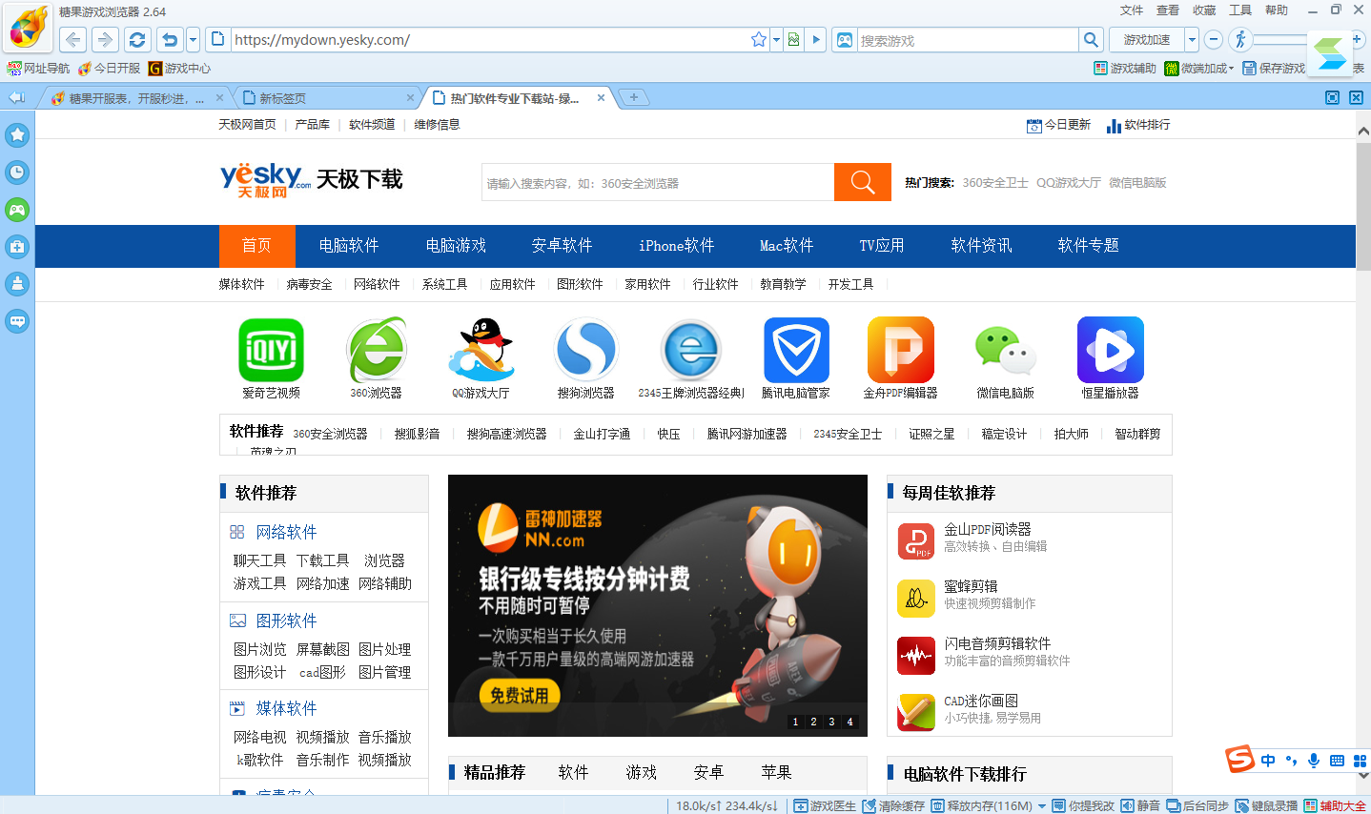Click the orange search magnifier button
The width and height of the screenshot is (1371, 814).
(x=863, y=182)
